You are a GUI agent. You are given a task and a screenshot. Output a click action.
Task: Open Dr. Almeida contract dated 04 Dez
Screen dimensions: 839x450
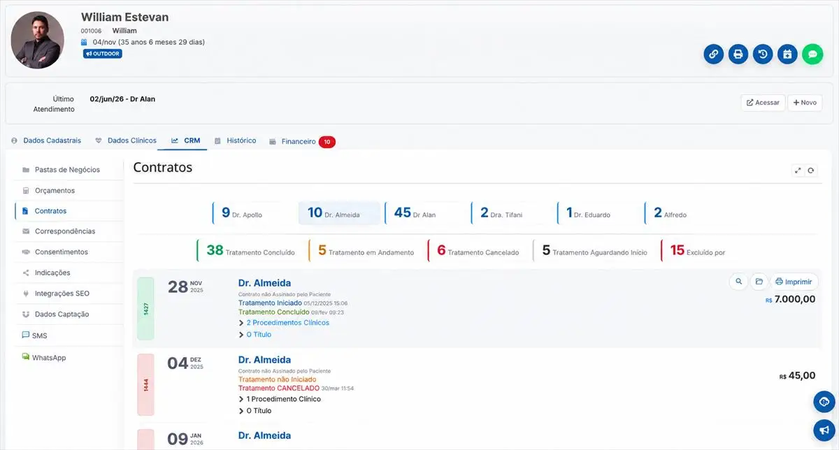264,360
